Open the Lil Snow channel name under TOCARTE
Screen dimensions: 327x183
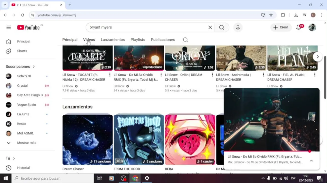[68, 86]
